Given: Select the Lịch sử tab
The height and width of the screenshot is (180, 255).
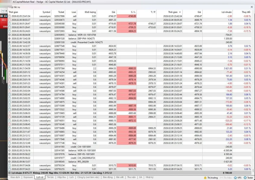Looking at the screenshot, I should pyautogui.click(x=40, y=177).
